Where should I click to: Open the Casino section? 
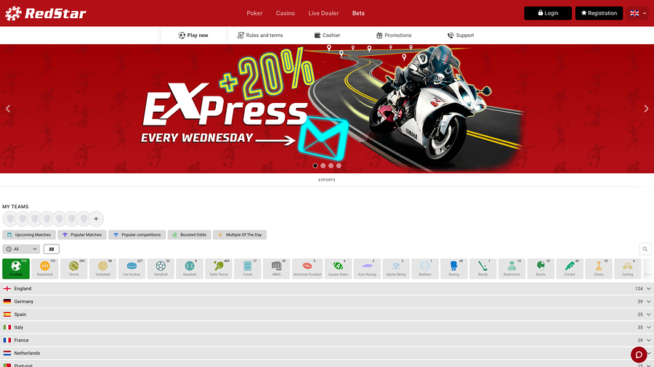(286, 13)
